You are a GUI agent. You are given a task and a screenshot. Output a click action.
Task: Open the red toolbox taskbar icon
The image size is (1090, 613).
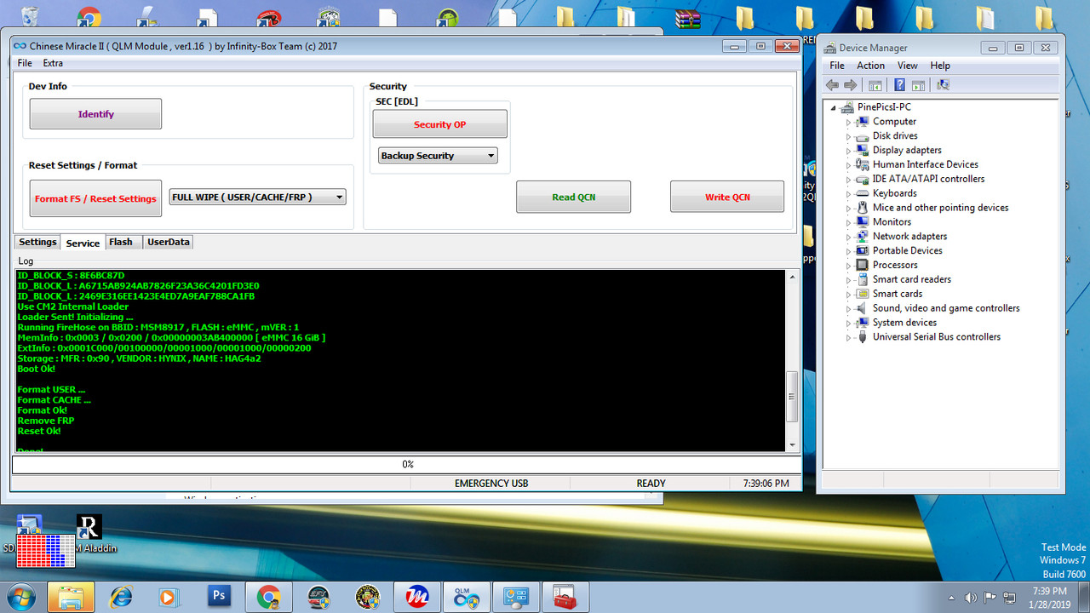[x=565, y=597]
